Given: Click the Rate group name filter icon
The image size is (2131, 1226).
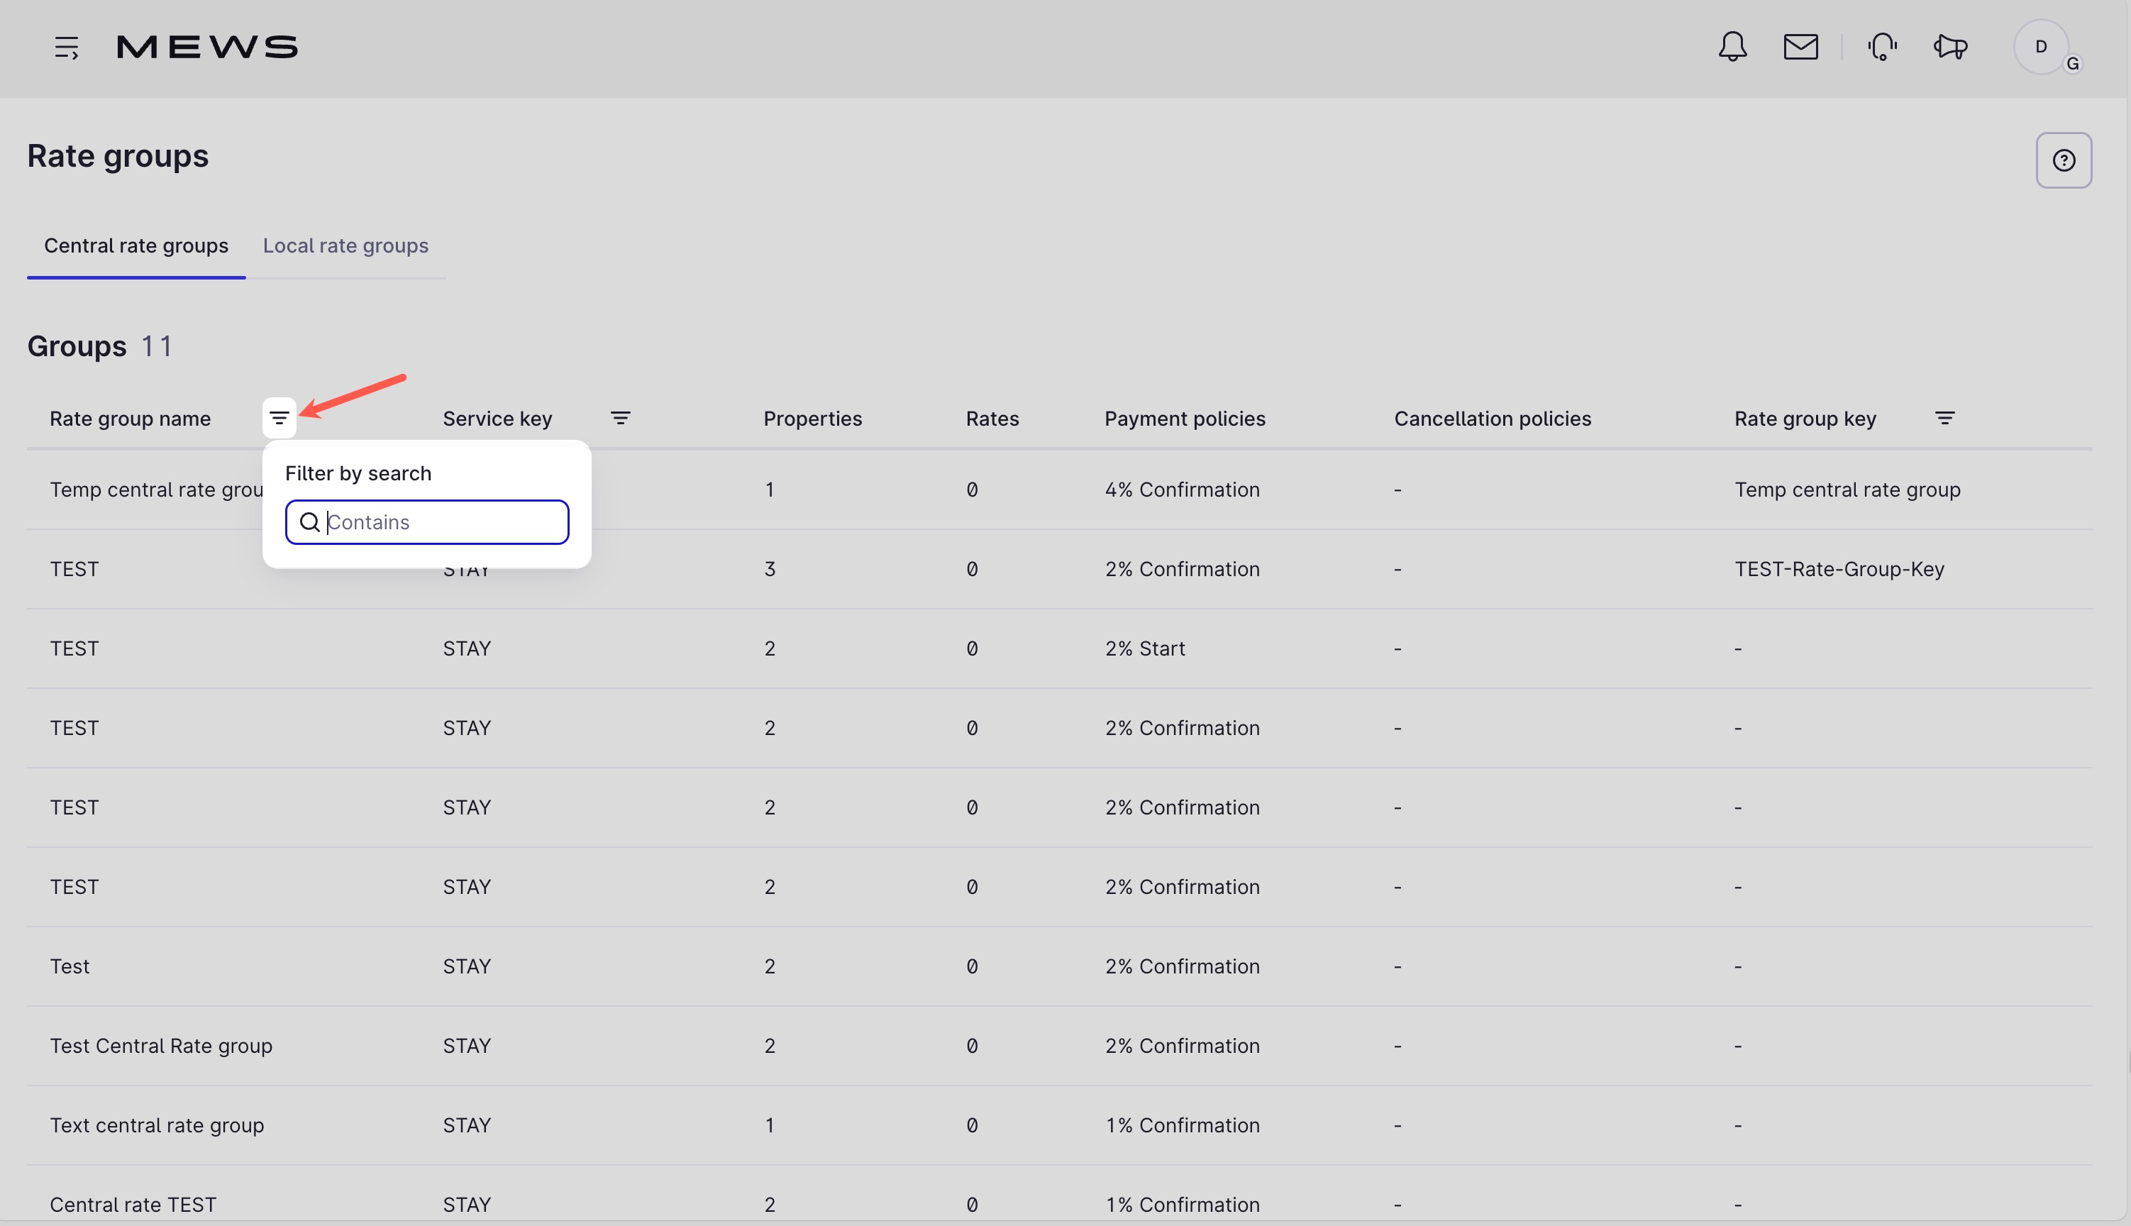Looking at the screenshot, I should [x=279, y=418].
